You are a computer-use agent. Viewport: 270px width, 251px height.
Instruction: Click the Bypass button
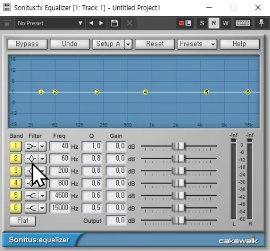[28, 44]
